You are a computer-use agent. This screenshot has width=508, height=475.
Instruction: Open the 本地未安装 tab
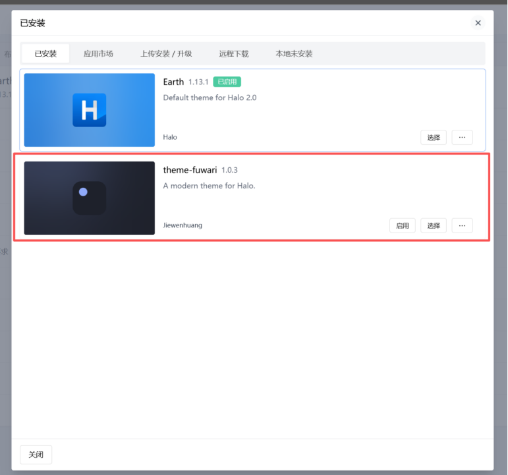pyautogui.click(x=294, y=54)
